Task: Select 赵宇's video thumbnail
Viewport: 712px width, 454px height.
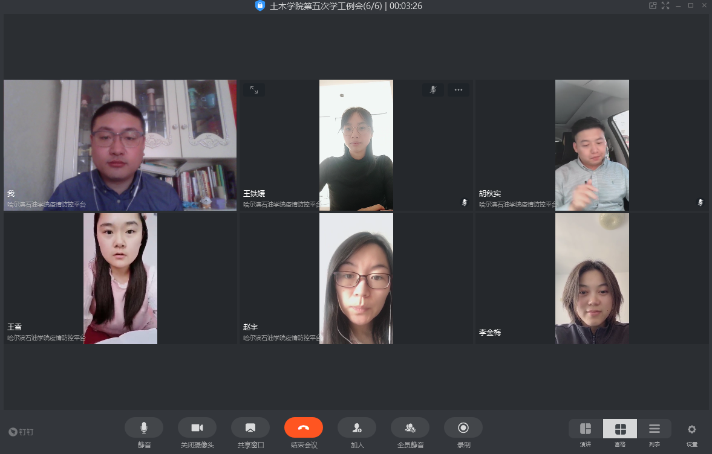Action: point(356,278)
